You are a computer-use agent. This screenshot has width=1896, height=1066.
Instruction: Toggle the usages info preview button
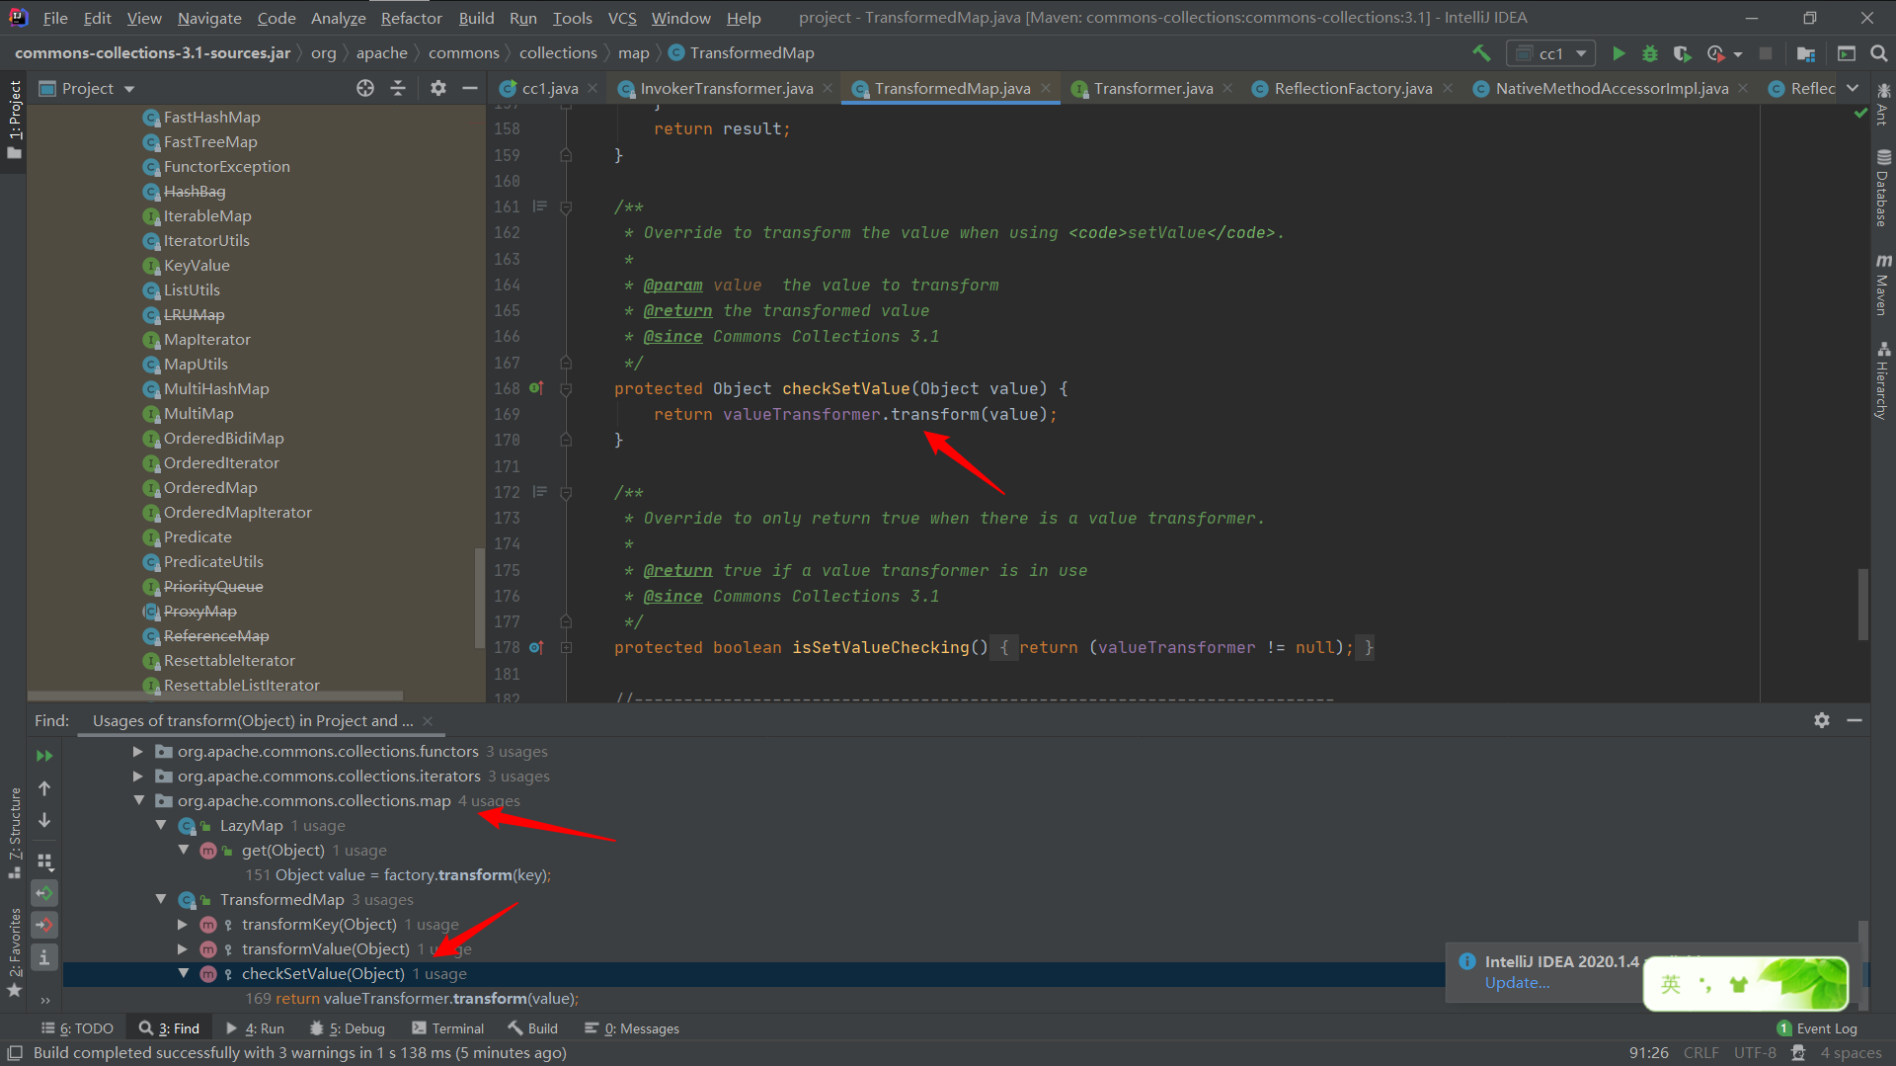click(x=44, y=957)
